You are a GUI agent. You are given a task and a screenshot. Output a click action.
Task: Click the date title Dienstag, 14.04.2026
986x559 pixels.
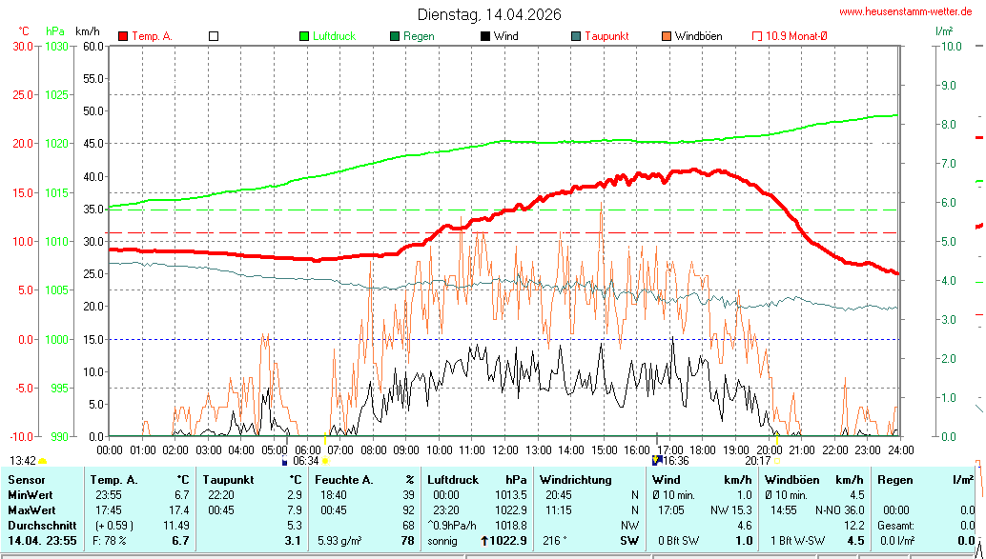(489, 14)
